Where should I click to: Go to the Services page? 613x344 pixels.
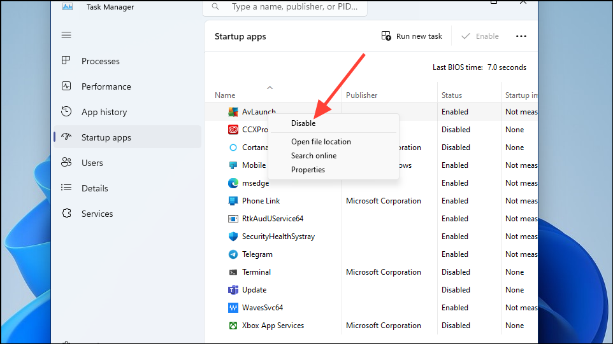(127, 214)
